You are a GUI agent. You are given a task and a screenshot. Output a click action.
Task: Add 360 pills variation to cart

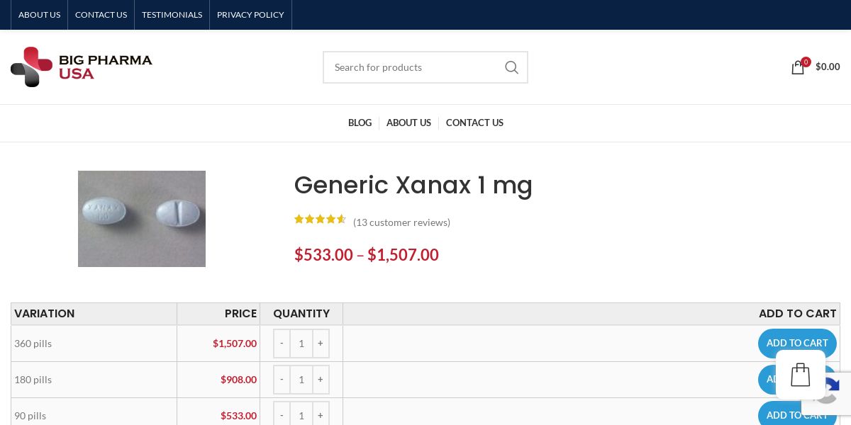(796, 343)
